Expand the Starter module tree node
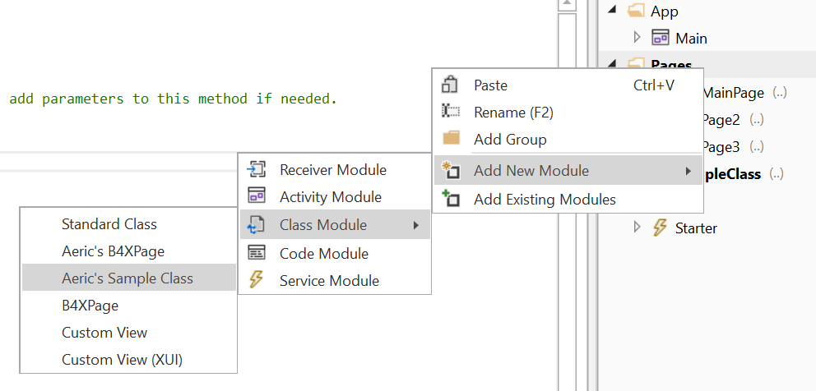 637,228
